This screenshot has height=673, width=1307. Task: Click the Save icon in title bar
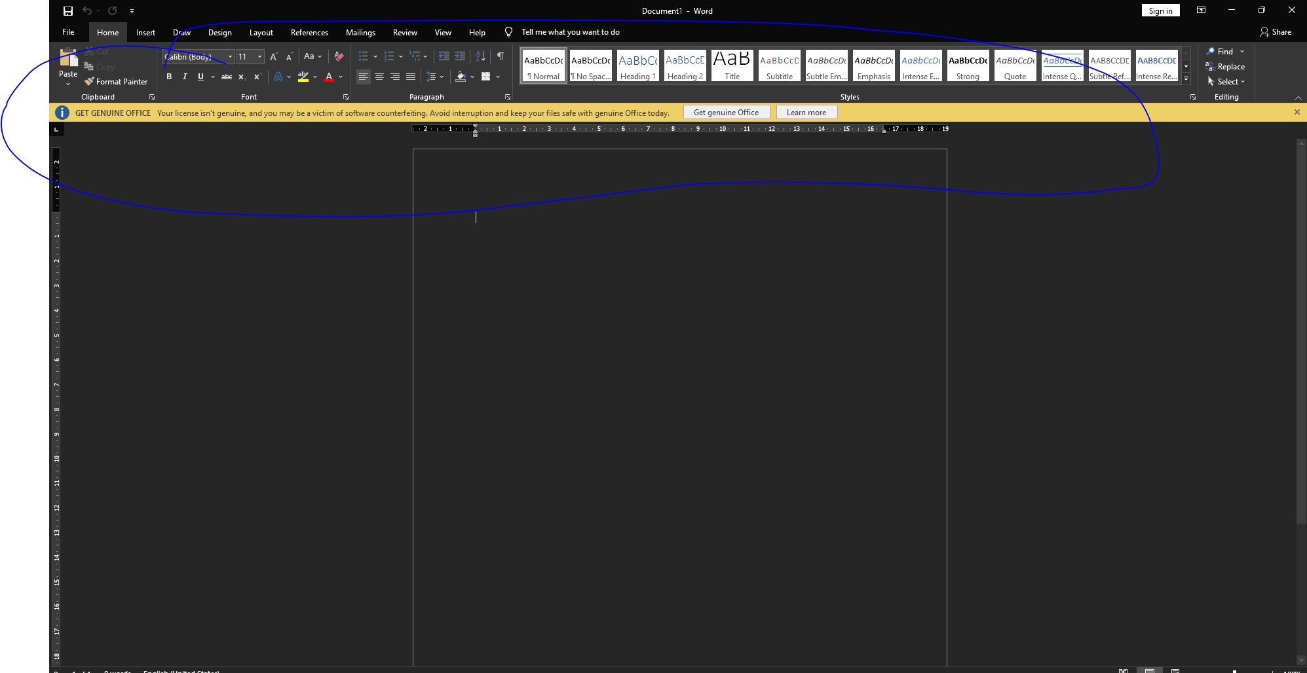(67, 10)
